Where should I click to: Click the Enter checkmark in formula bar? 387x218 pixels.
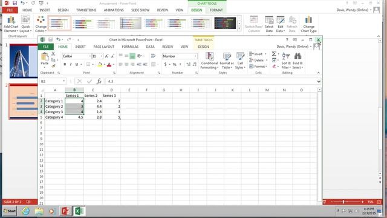89,81
